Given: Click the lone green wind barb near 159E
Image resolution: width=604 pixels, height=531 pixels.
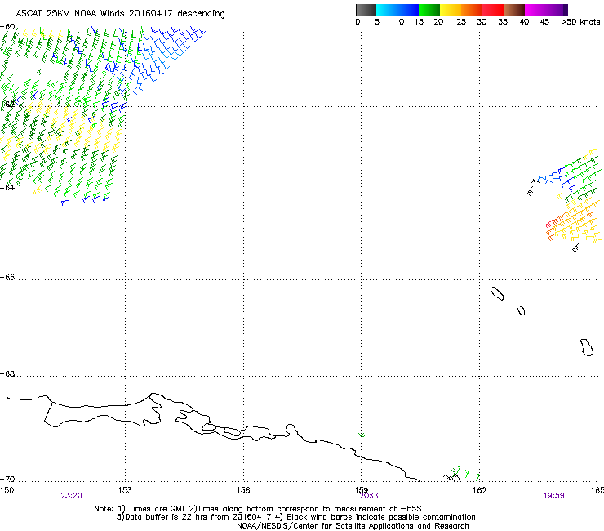Looking at the screenshot, I should [362, 435].
